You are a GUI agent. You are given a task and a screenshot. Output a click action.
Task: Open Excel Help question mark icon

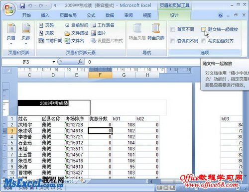coord(221,15)
